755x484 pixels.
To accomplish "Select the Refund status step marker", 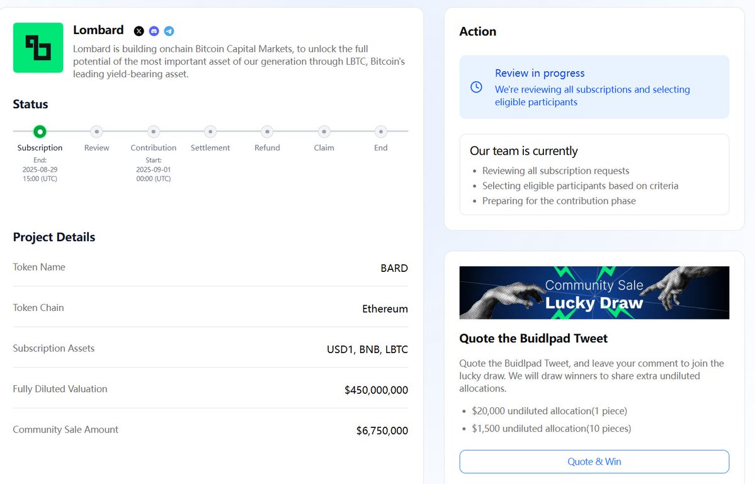I will tap(267, 132).
